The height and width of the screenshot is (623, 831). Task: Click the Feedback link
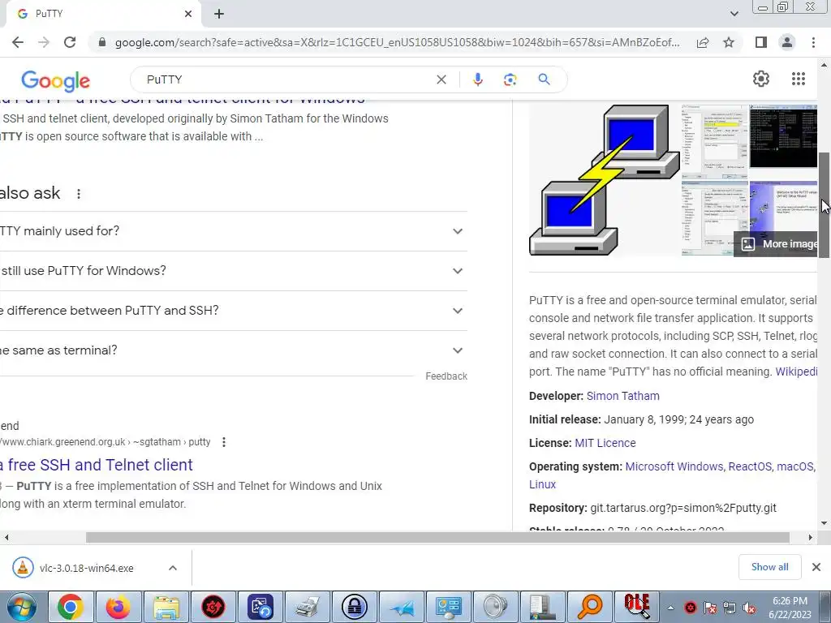446,376
